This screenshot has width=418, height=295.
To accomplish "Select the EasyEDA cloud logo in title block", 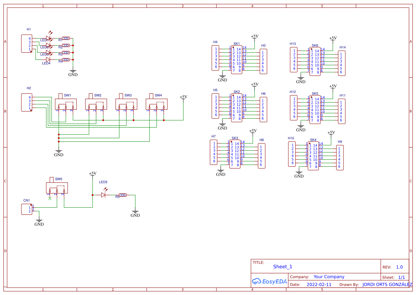I will tap(269, 281).
